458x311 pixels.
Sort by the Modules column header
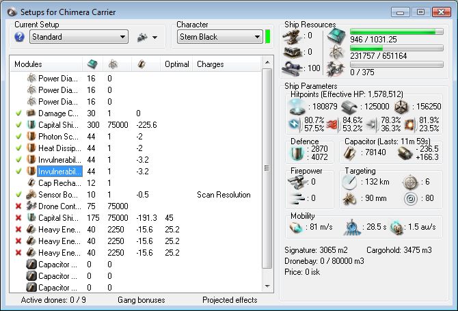tap(28, 64)
